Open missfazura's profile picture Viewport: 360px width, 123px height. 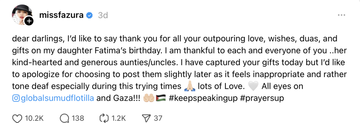[x=20, y=14]
